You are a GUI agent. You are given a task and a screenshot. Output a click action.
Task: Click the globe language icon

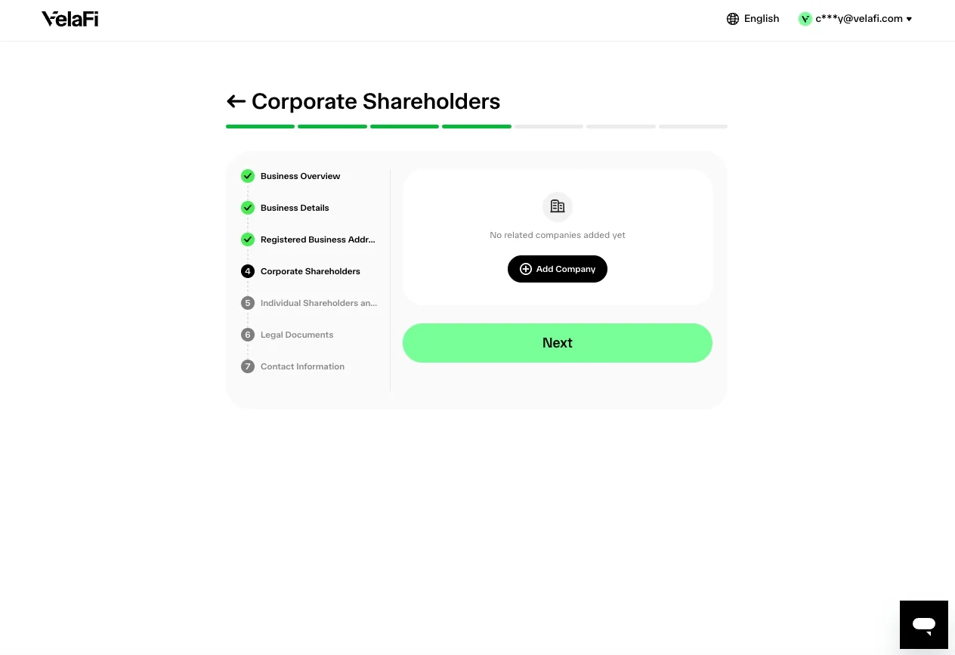(732, 19)
